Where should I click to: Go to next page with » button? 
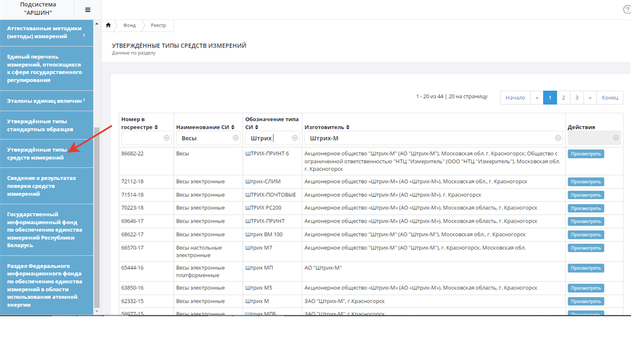590,98
